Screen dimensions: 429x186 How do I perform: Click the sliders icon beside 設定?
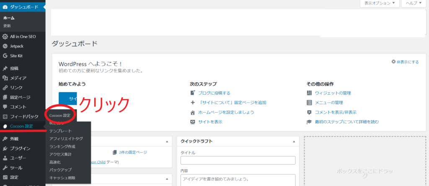pos(5,177)
